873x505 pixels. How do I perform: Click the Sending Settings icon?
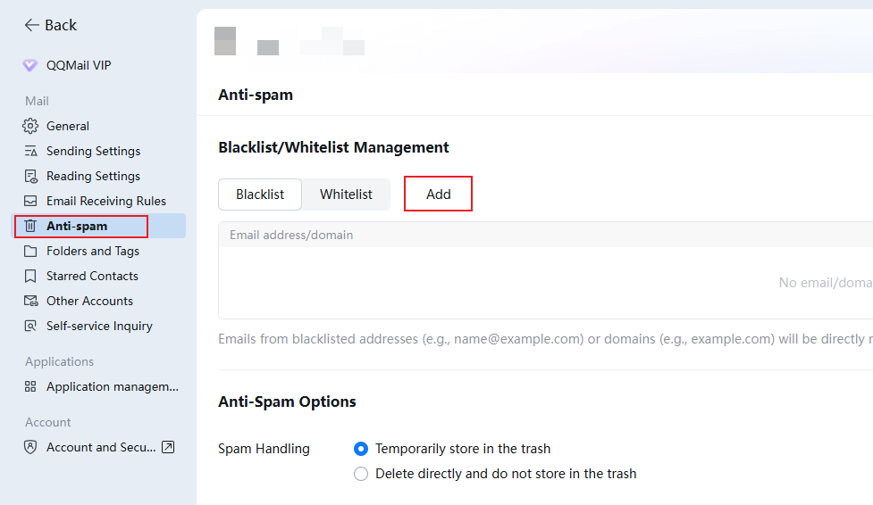tap(30, 151)
